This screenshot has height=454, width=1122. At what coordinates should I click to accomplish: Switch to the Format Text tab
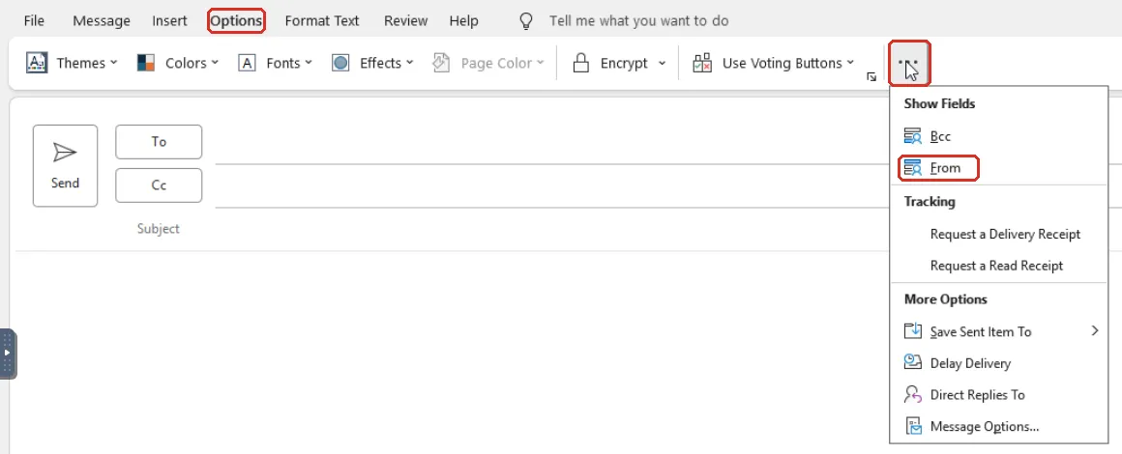322,20
